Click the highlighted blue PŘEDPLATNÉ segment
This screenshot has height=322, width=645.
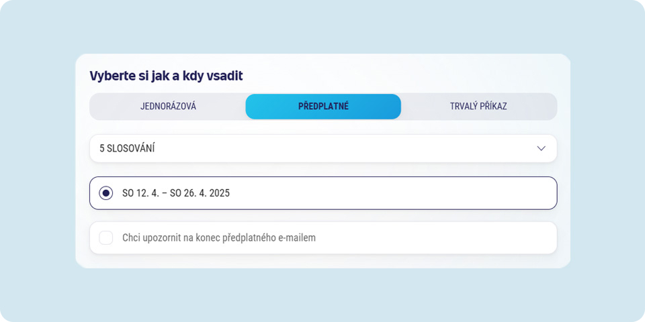tap(323, 106)
